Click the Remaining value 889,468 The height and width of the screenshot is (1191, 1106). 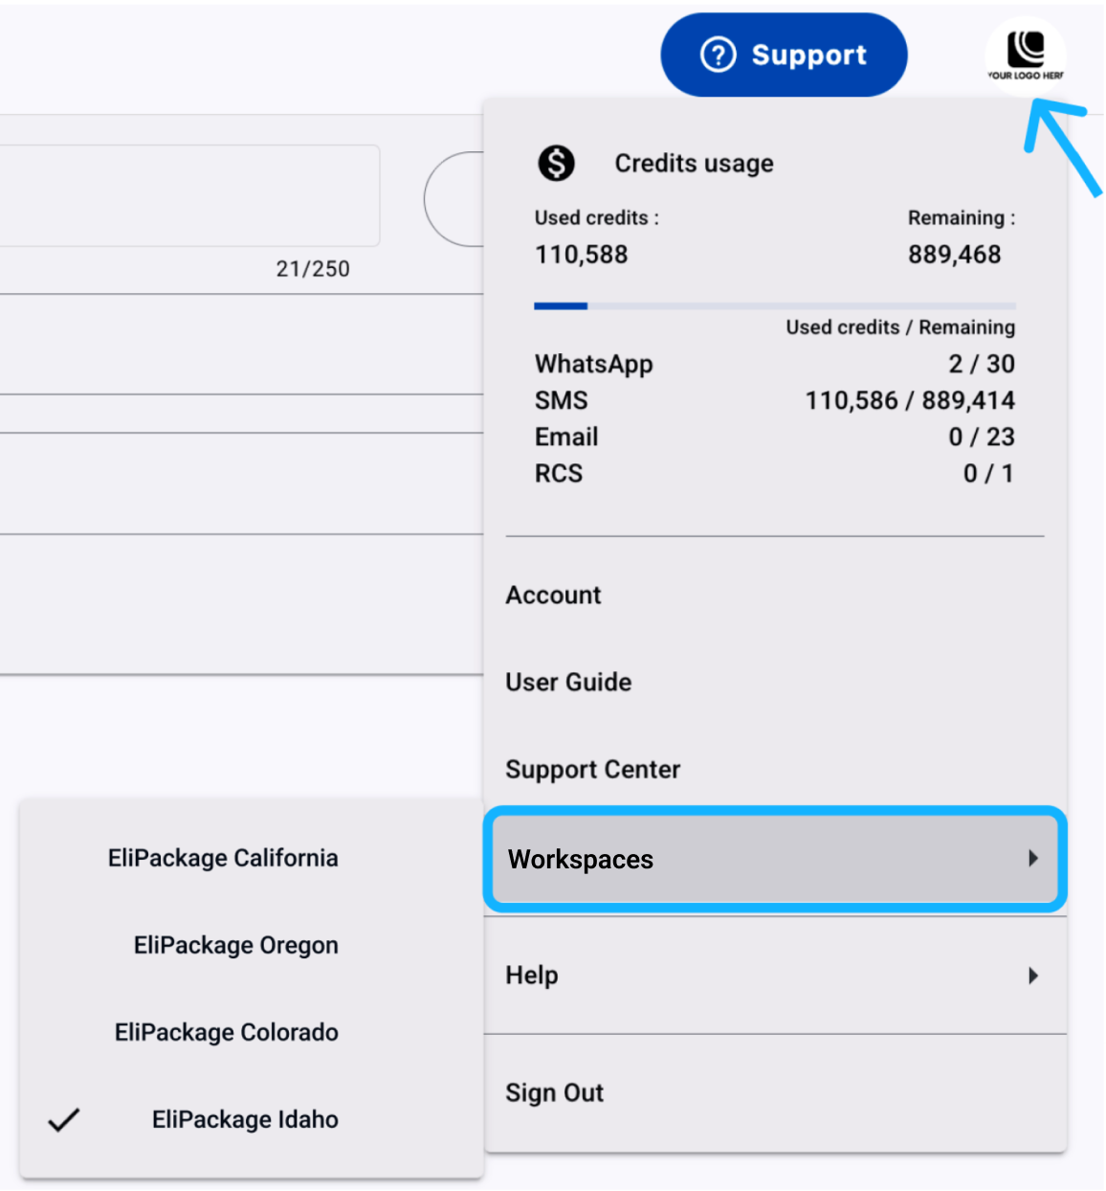955,255
